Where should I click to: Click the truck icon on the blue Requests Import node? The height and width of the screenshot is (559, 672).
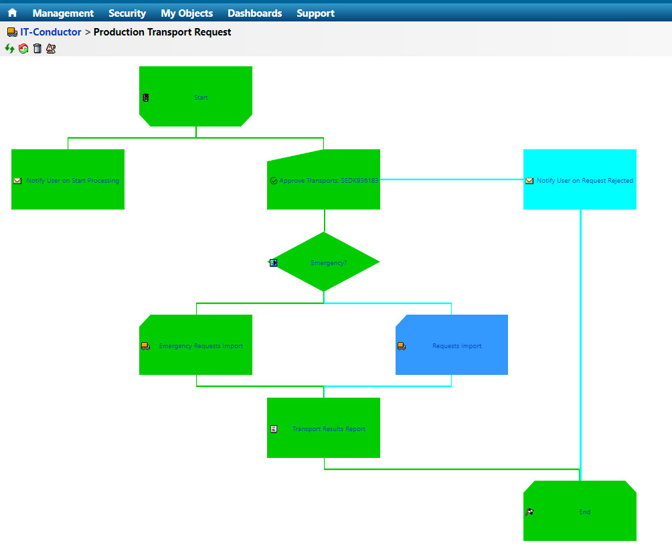point(402,346)
